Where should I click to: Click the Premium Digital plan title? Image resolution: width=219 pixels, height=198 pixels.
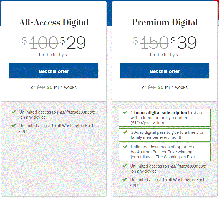(x=165, y=22)
